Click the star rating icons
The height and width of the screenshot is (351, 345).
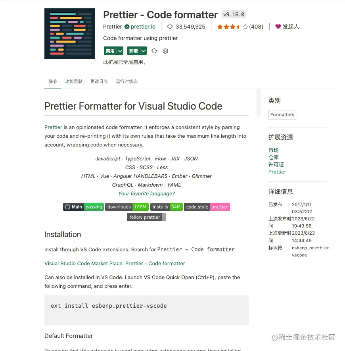[x=232, y=27]
